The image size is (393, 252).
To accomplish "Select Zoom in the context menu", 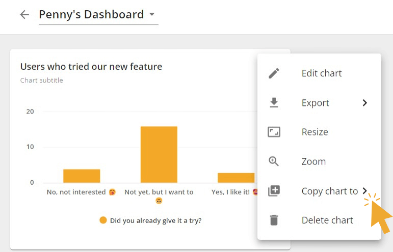I will tap(313, 161).
